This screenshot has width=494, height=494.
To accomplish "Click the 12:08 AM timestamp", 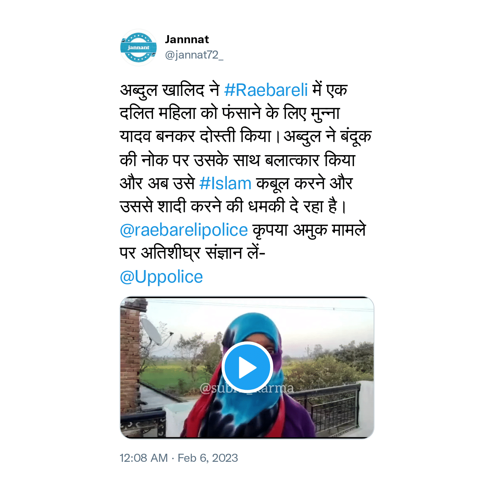I will tap(144, 458).
